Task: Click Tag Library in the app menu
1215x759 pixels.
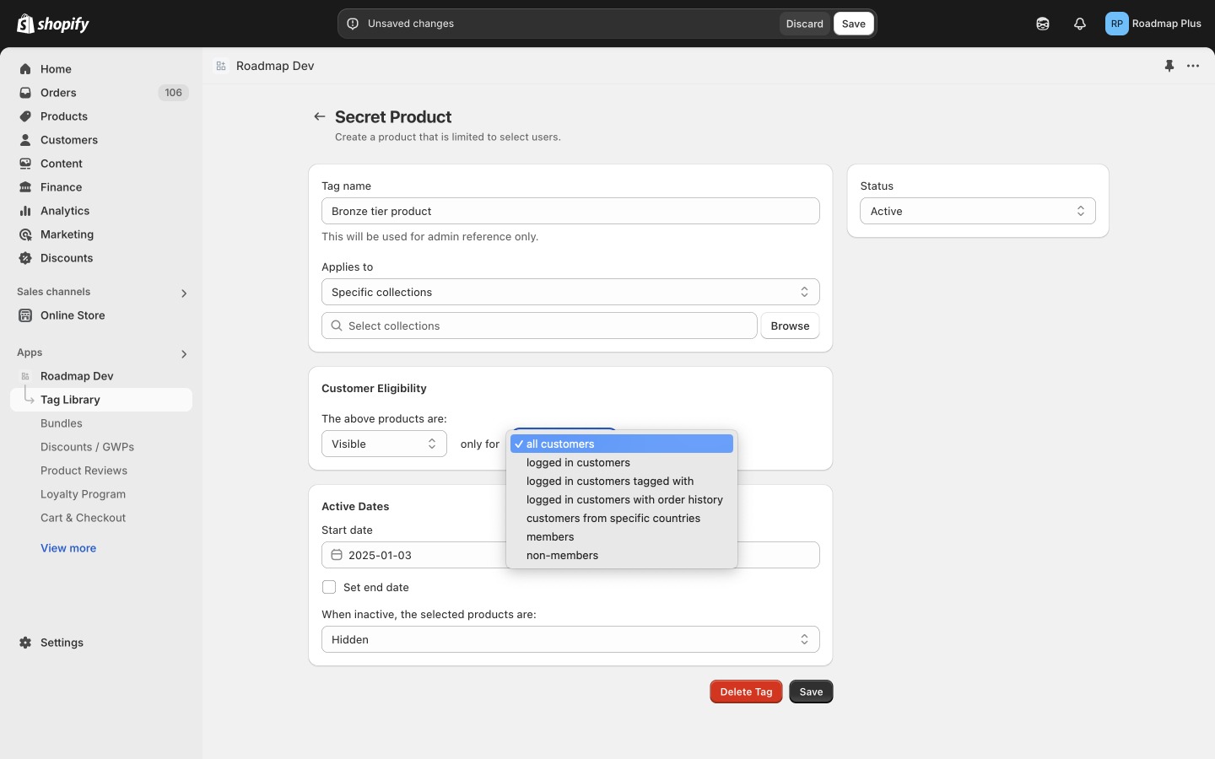Action: 71,399
